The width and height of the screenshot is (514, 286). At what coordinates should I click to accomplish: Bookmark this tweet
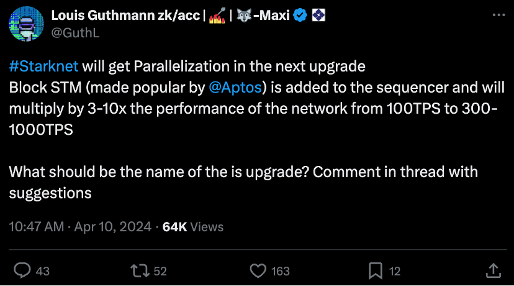pos(375,270)
